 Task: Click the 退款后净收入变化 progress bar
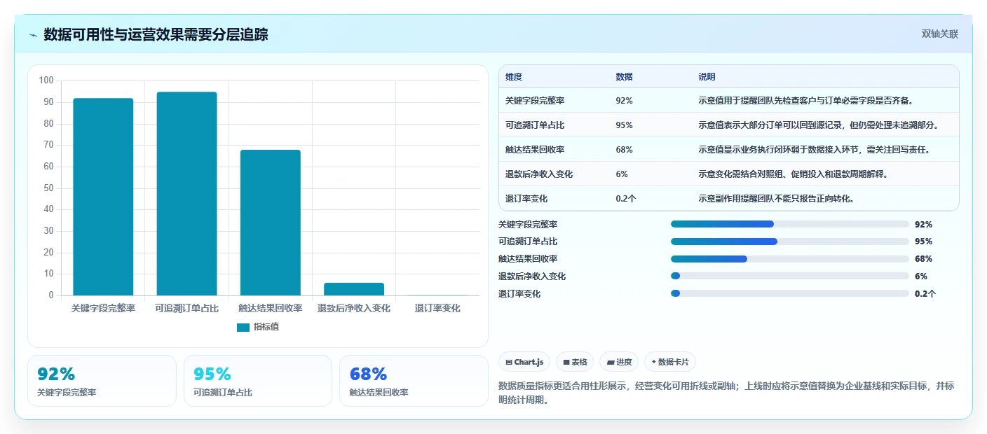790,276
